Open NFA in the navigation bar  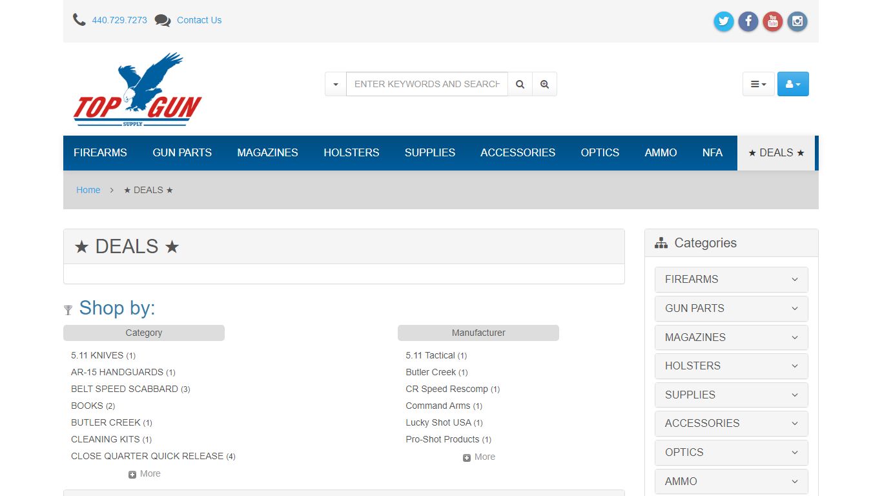pyautogui.click(x=712, y=153)
